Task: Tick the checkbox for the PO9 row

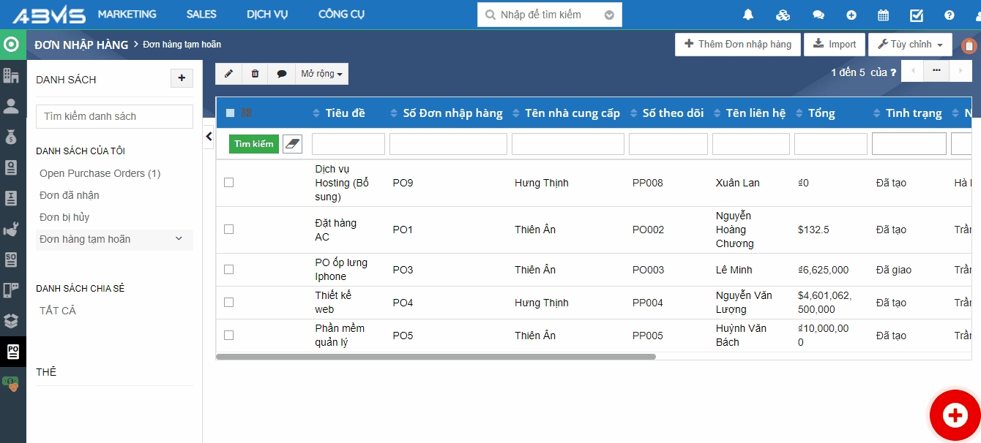Action: click(x=229, y=183)
